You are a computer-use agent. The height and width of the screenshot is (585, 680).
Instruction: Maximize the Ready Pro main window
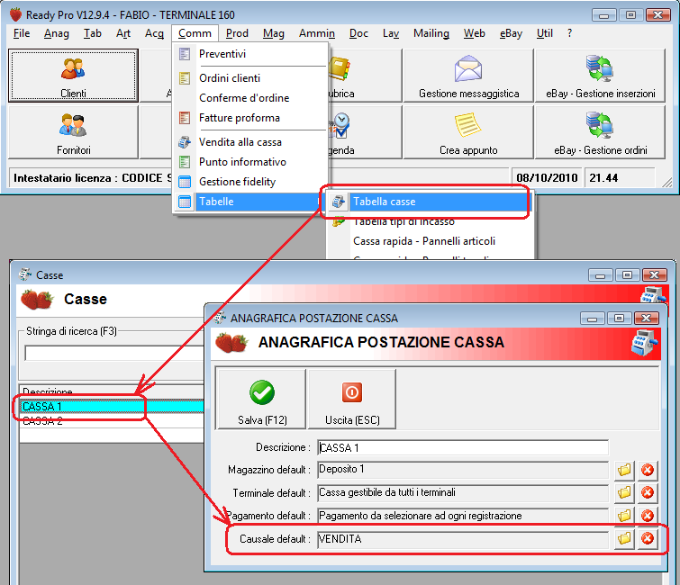[630, 14]
